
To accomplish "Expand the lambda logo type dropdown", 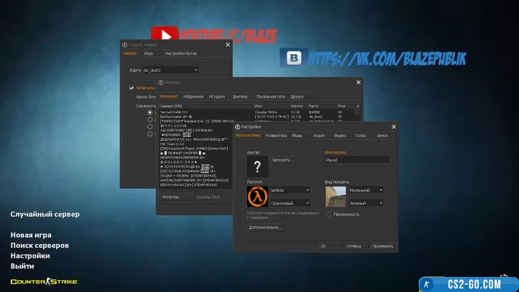I will [290, 190].
